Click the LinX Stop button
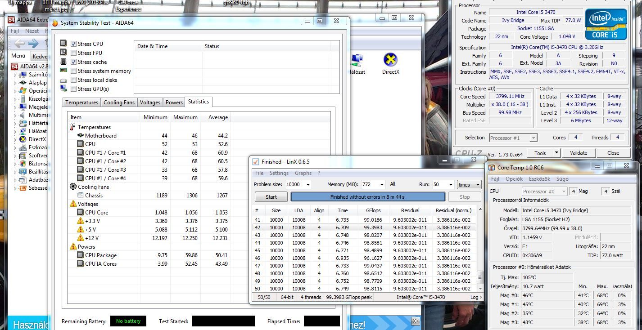Screen dimensions: 642x330 [465, 197]
